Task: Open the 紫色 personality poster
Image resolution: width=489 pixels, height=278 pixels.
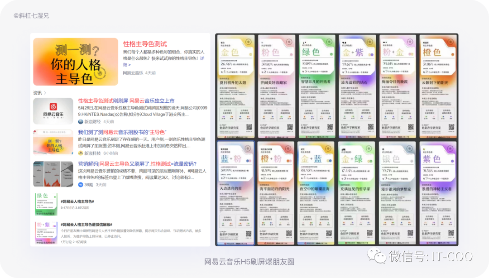Action: (x=438, y=193)
